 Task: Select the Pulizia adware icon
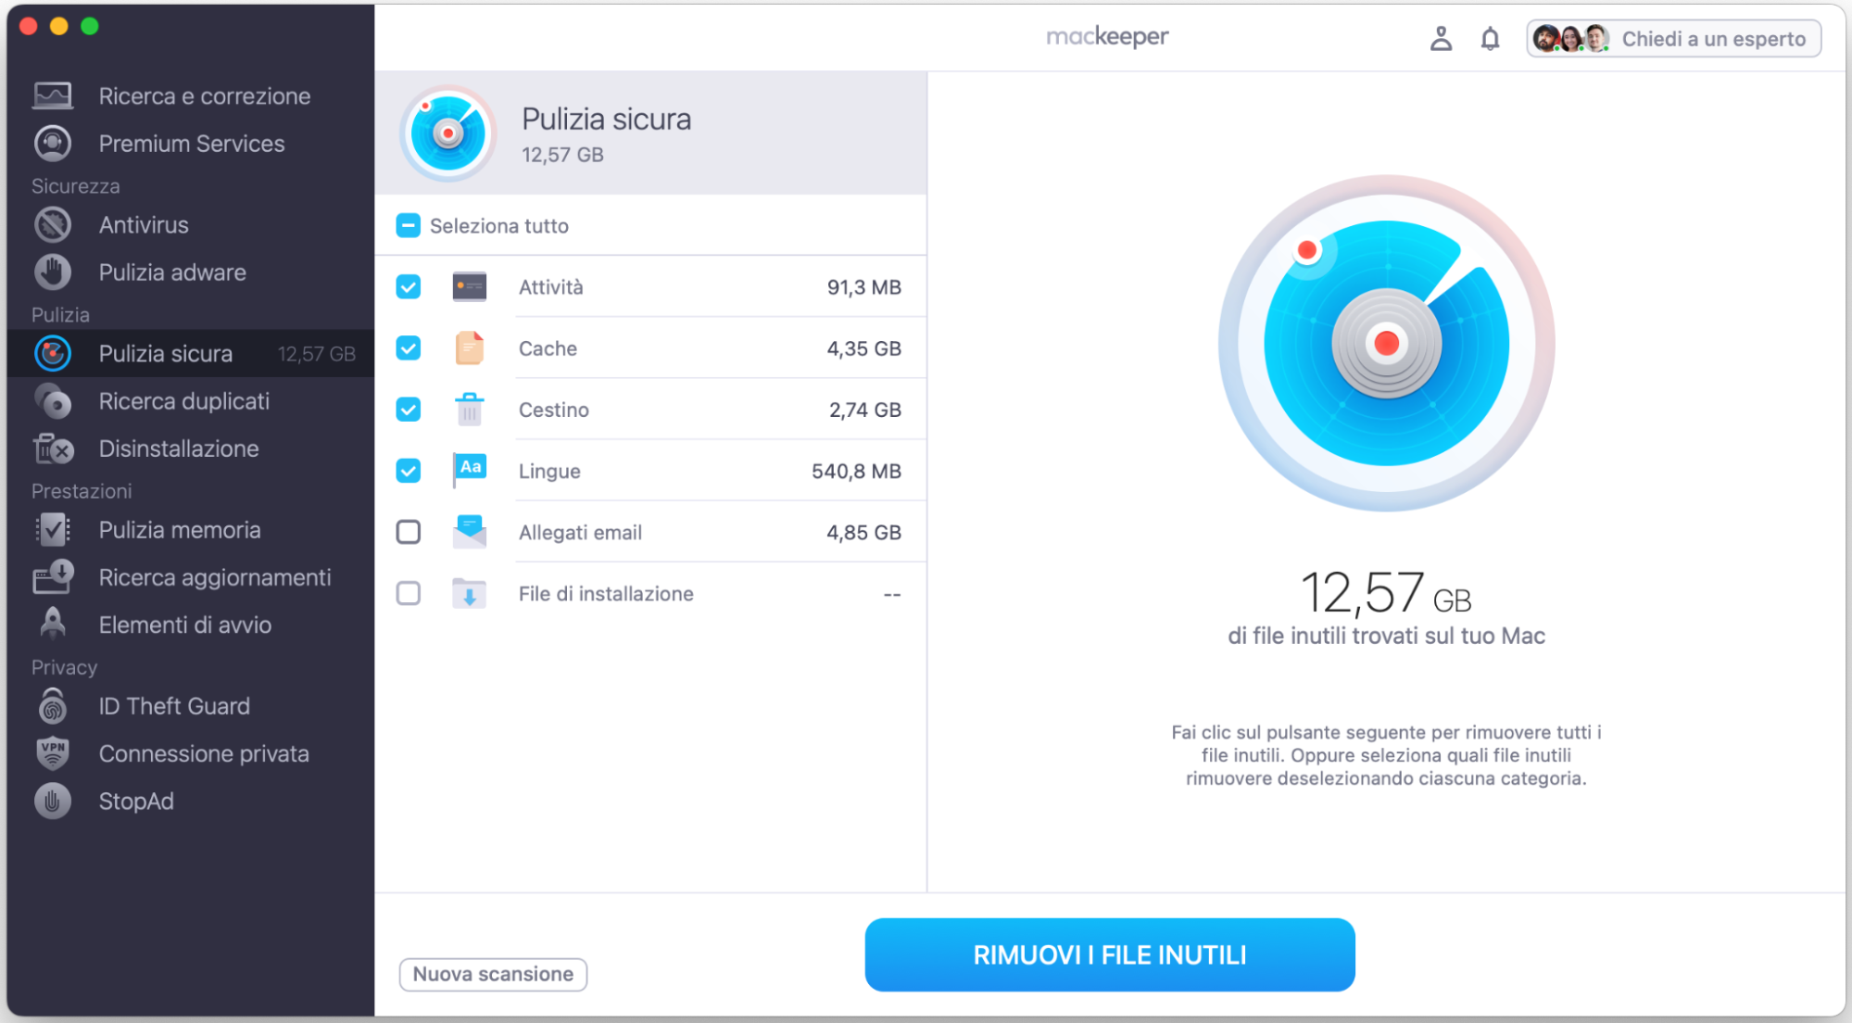(x=53, y=272)
